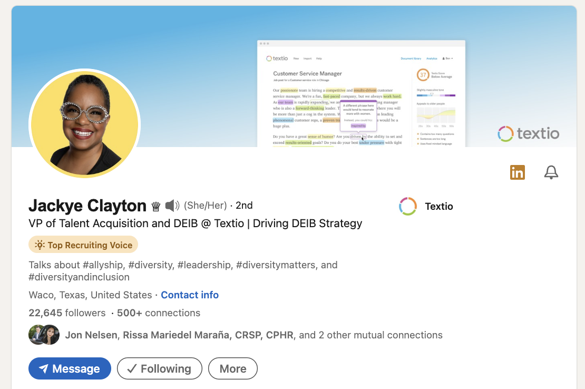Open the Contact info link
This screenshot has height=389, width=585.
tap(190, 295)
